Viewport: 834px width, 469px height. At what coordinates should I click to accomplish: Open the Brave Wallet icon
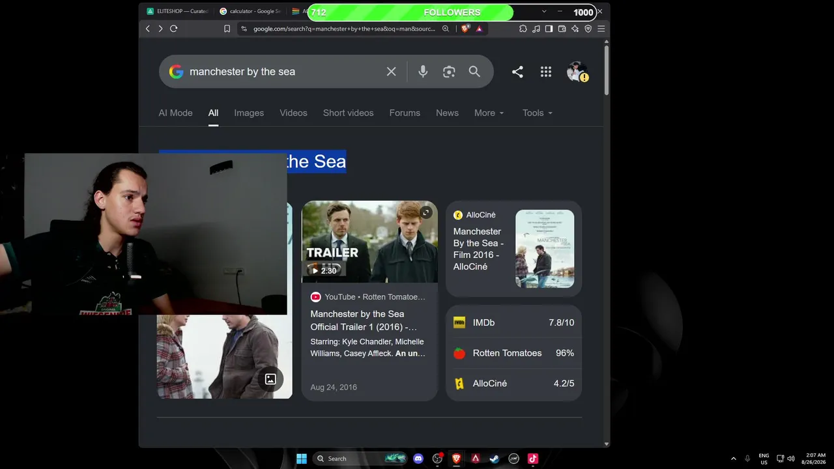pyautogui.click(x=562, y=29)
